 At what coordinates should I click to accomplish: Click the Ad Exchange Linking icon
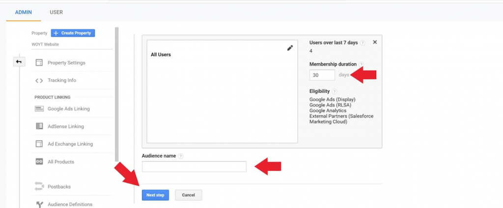[39, 144]
